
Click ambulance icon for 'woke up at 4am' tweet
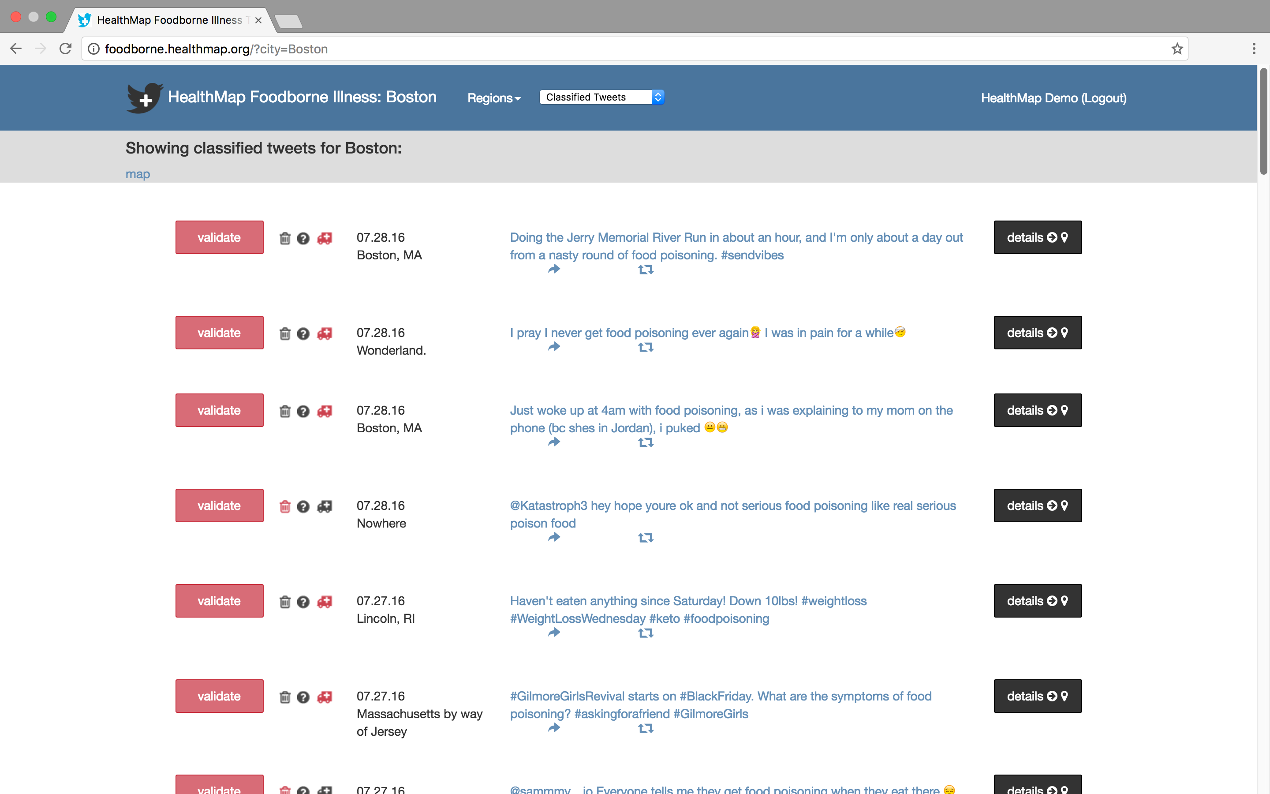325,411
